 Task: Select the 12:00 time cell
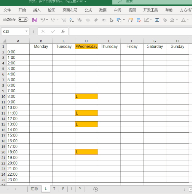(x=18, y=119)
